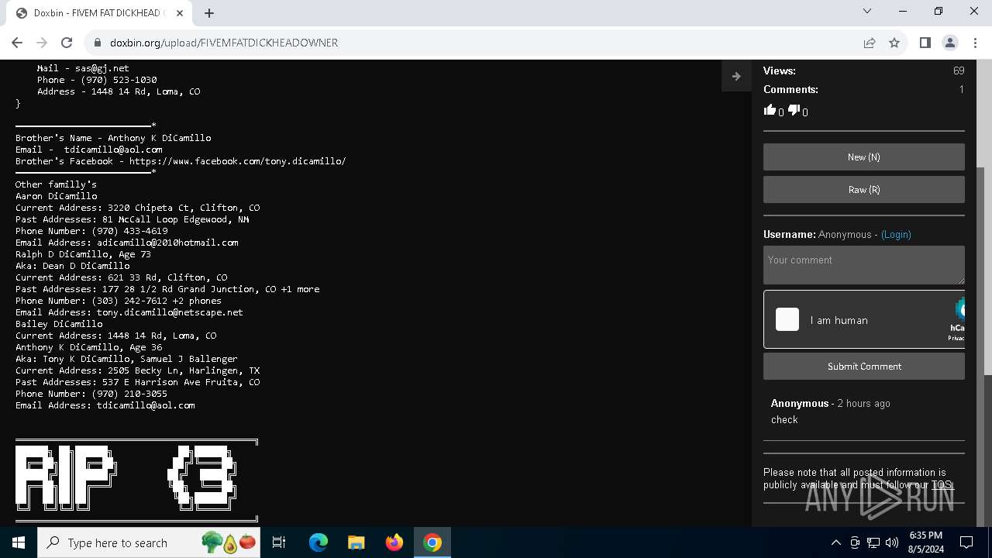Open the volume control tray icon
Image resolution: width=992 pixels, height=558 pixels.
tap(892, 542)
